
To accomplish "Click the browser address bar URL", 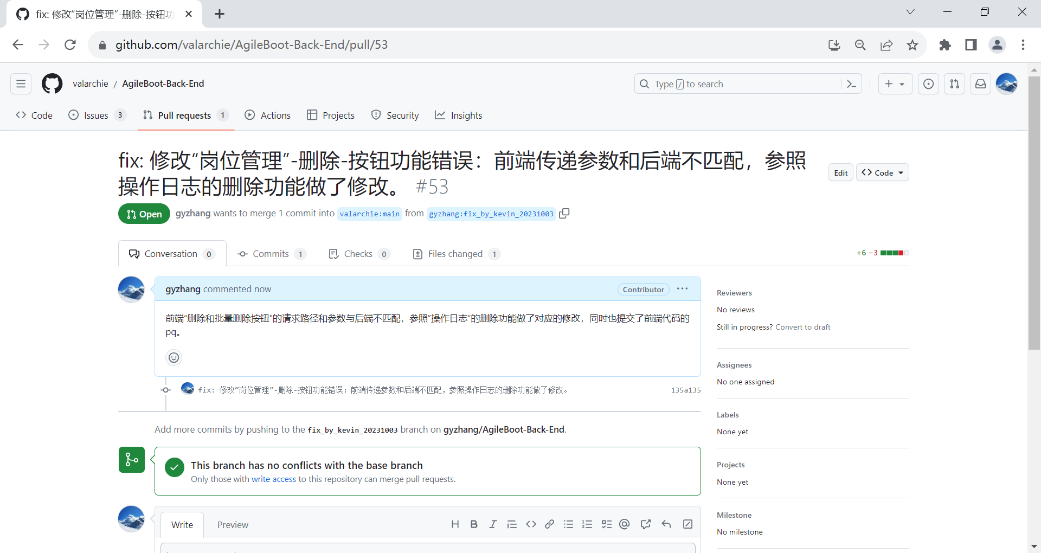I will coord(252,45).
